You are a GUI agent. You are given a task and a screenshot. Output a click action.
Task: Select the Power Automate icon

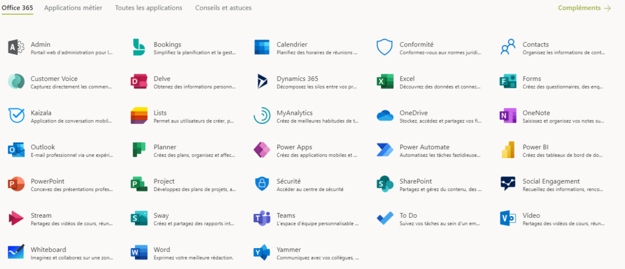pos(385,150)
